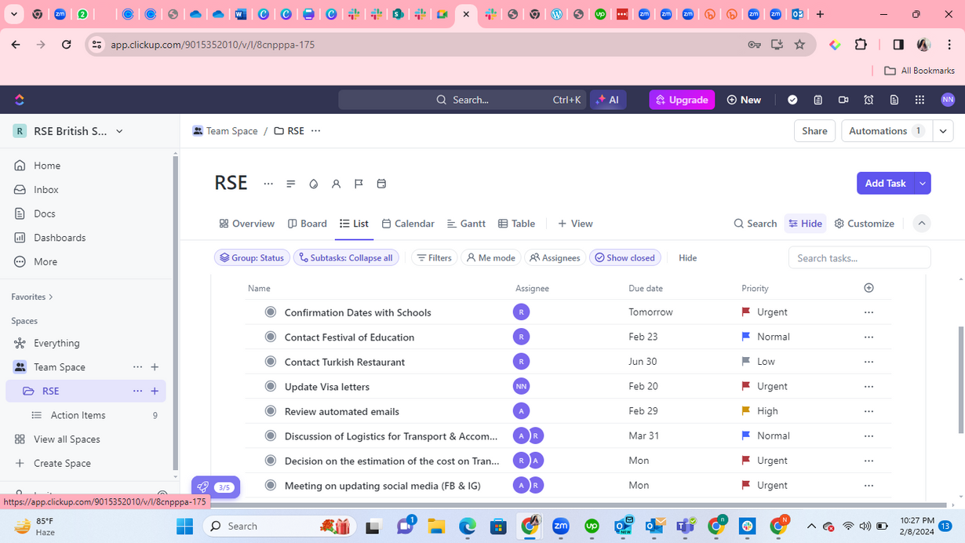The height and width of the screenshot is (543, 965).
Task: Switch to the Gantt view tab
Action: click(x=466, y=224)
